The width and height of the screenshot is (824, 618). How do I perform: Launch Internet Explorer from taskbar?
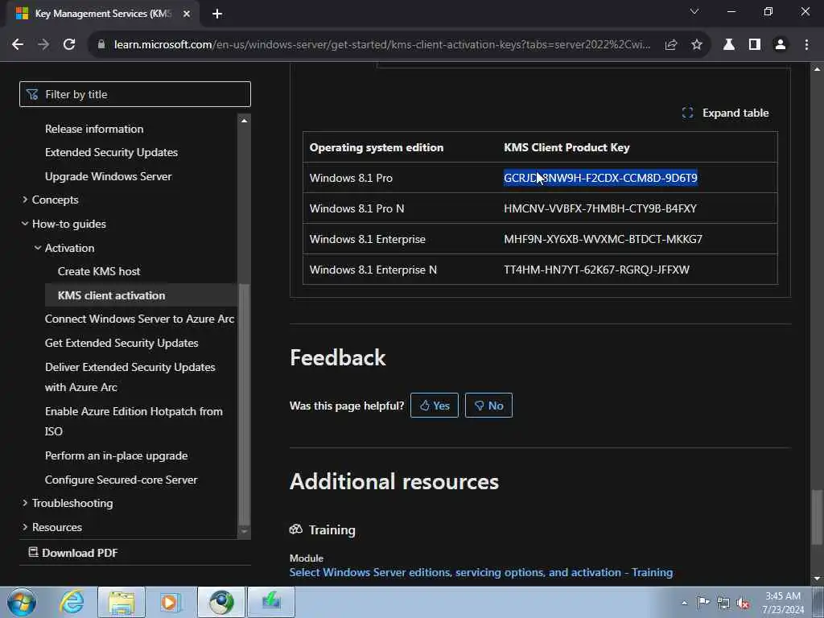tap(72, 602)
